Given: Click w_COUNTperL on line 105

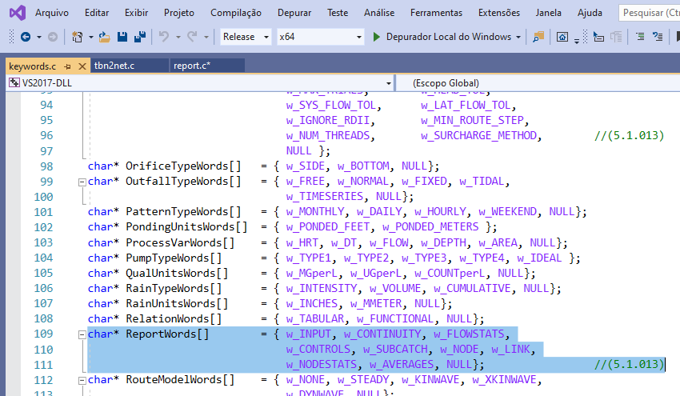Looking at the screenshot, I should coord(450,274).
